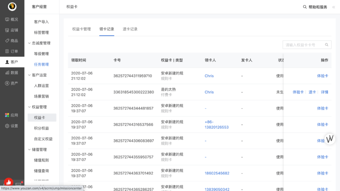Click 退卡 in the 是的太热 row

[312, 92]
